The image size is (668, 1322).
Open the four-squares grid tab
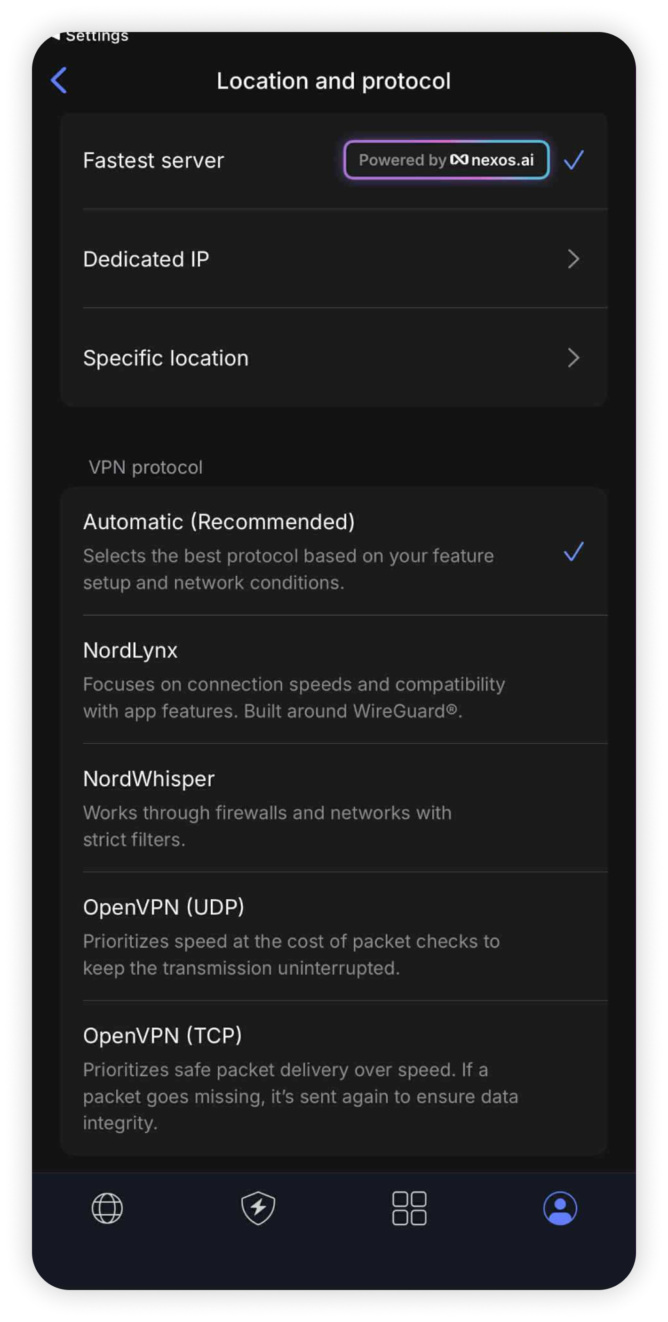(x=409, y=1208)
